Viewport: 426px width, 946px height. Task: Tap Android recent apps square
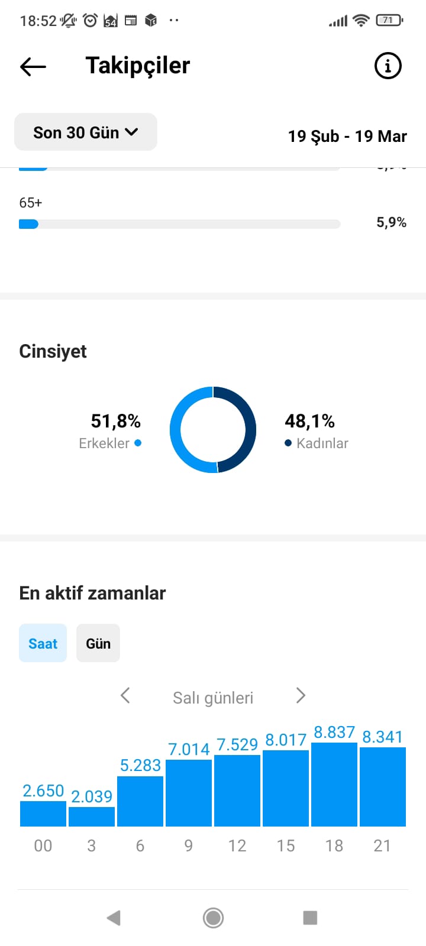point(310,918)
